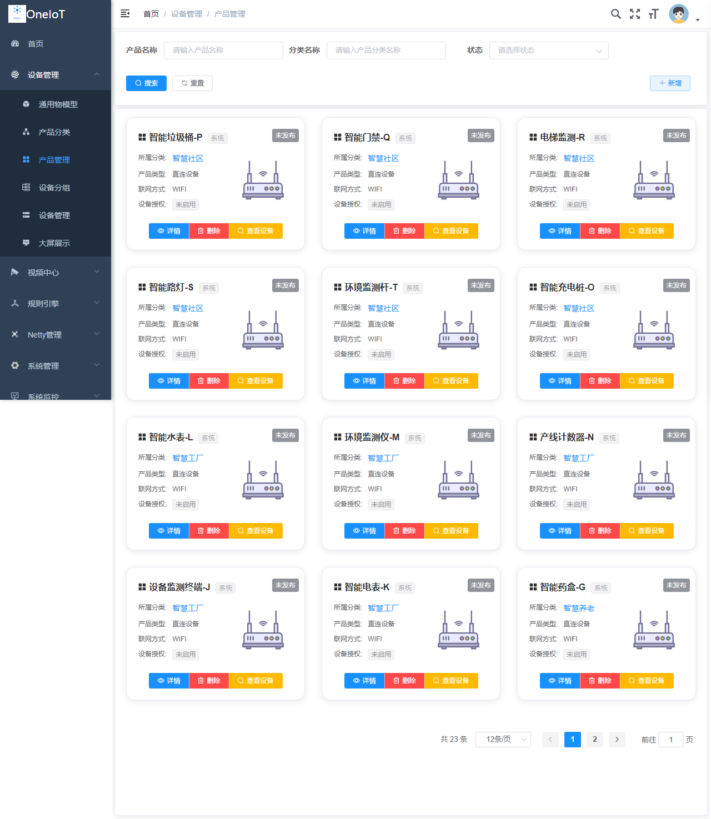
Task: Focus the 分类名称 input field
Action: (386, 51)
